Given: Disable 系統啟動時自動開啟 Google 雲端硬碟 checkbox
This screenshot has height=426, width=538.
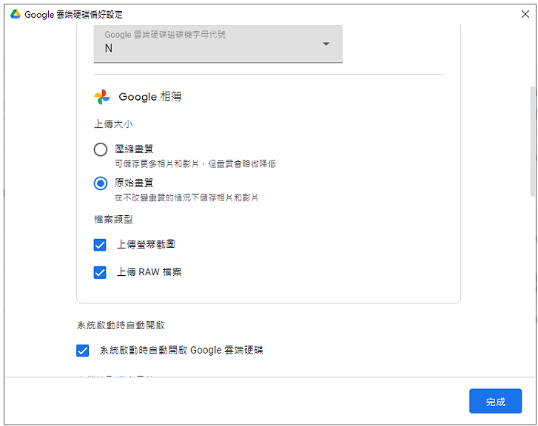Looking at the screenshot, I should point(83,351).
